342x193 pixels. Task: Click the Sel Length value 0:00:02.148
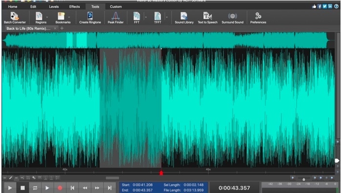point(193,185)
